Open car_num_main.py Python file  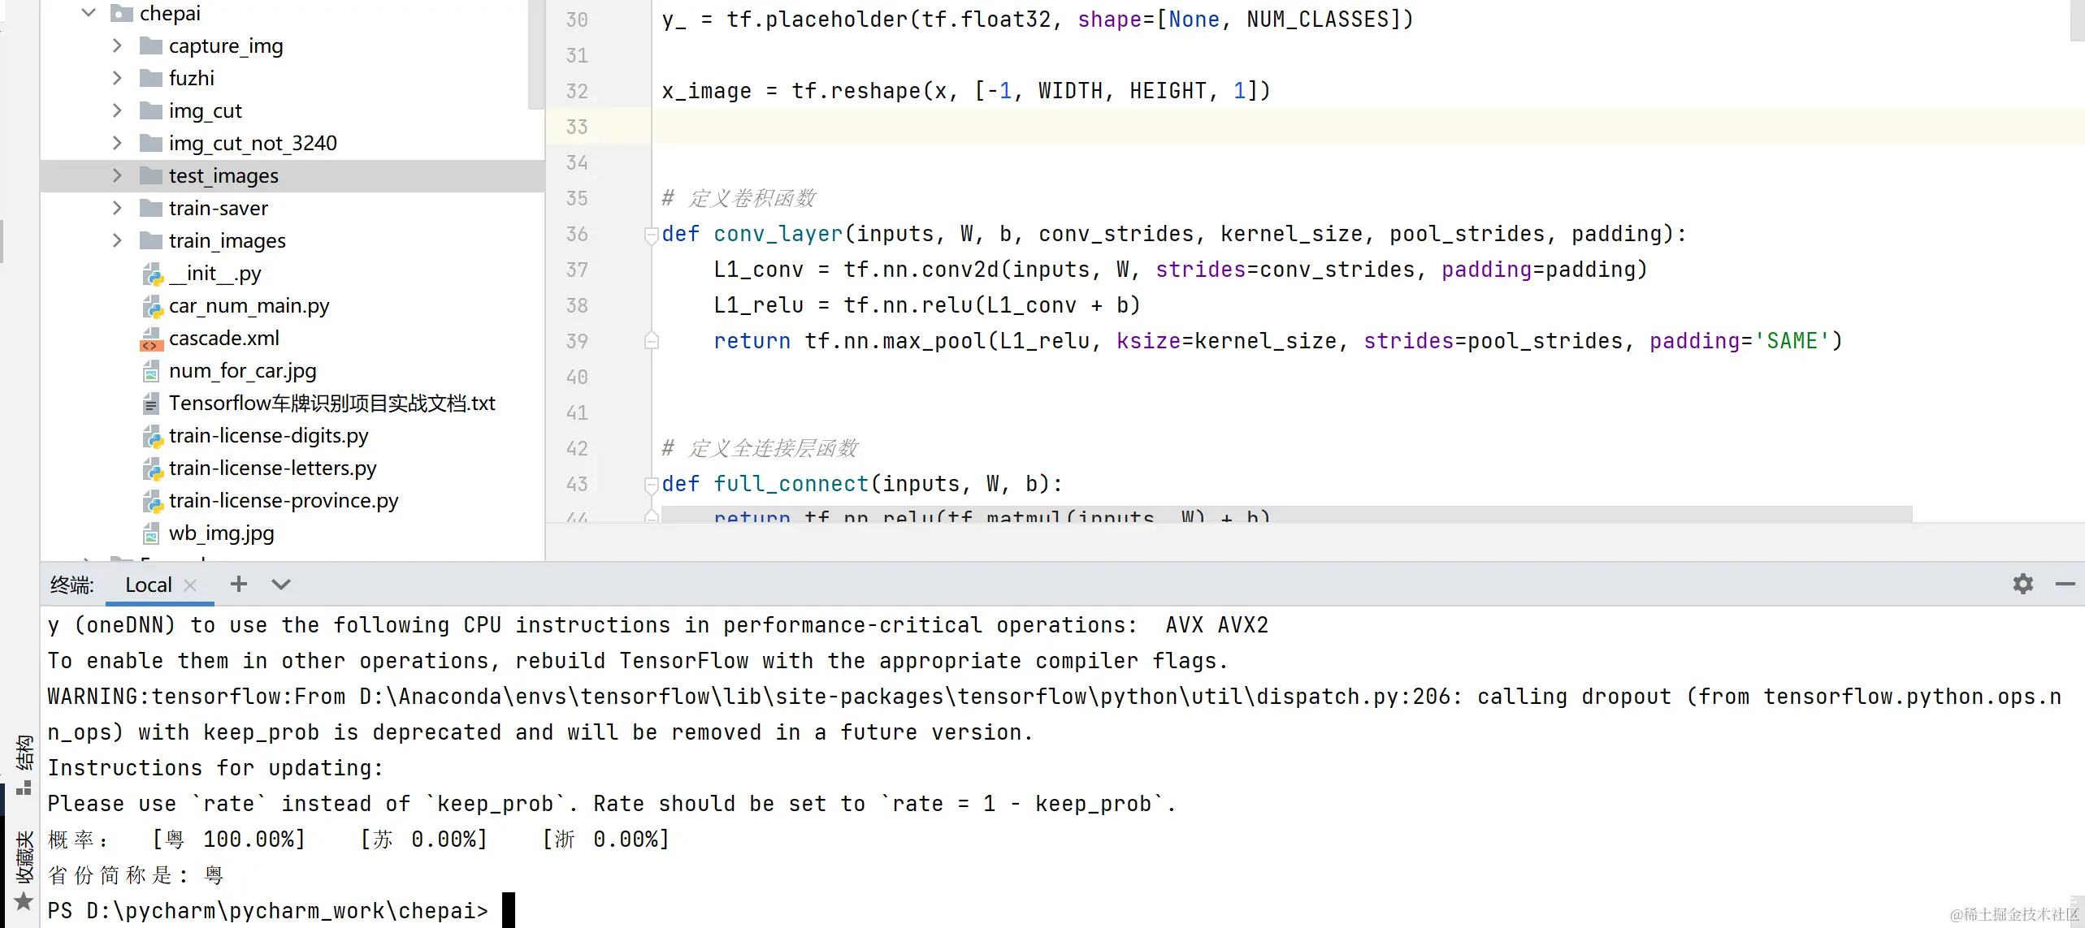249,306
